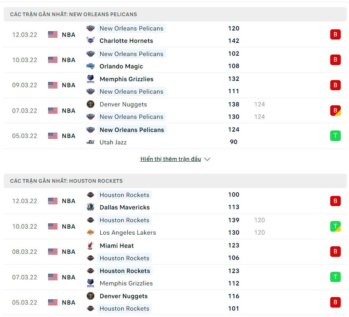The width and height of the screenshot is (349, 317).
Task: Click the New Orleans Pelicans section header
Action: [74, 14]
